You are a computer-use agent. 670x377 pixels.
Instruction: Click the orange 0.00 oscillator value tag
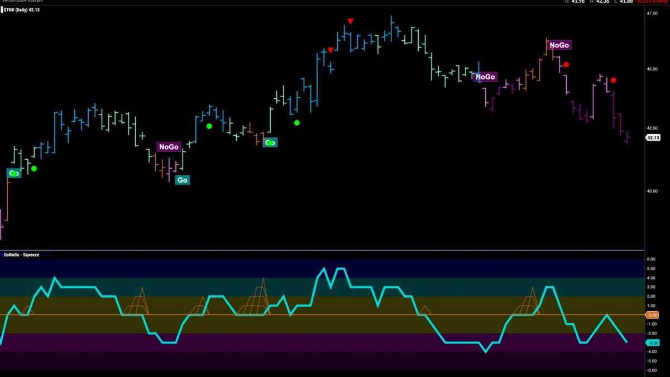tap(652, 315)
